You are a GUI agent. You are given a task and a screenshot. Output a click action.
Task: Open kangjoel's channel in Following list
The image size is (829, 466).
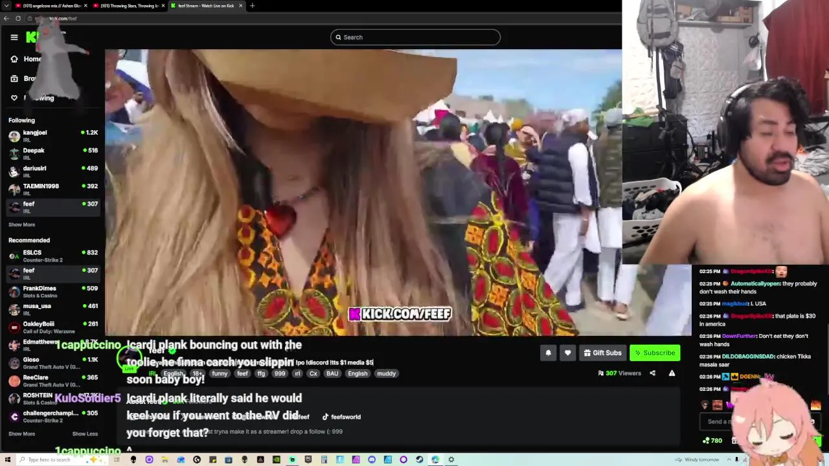[x=53, y=135]
